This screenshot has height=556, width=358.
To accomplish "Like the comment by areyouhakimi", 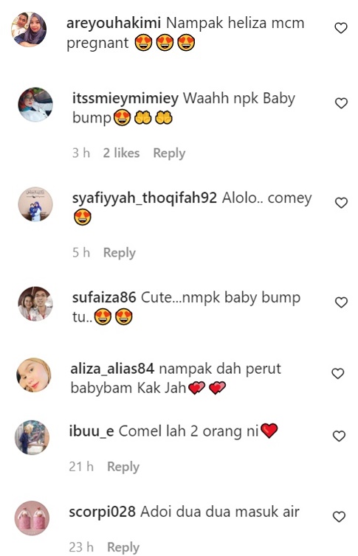I will point(340,28).
